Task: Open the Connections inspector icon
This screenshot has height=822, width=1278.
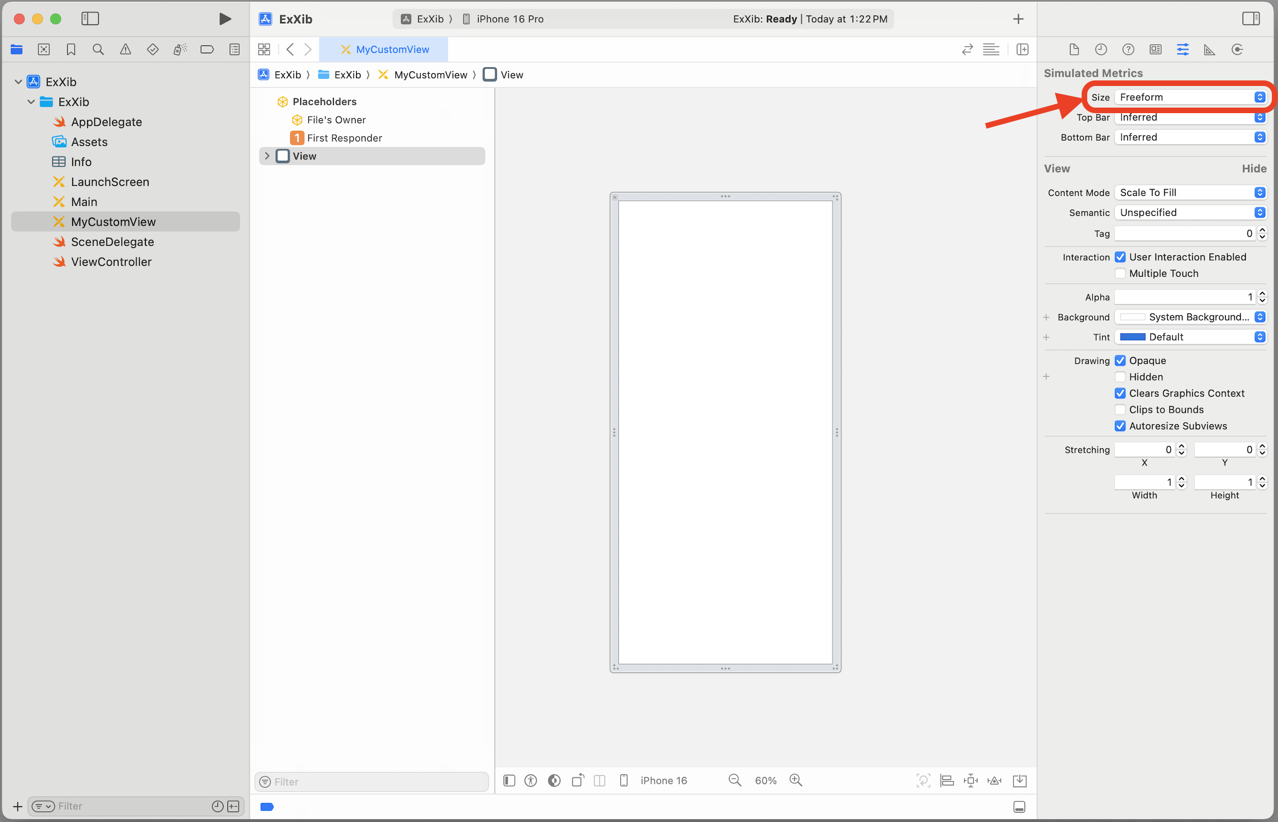Action: 1237,50
